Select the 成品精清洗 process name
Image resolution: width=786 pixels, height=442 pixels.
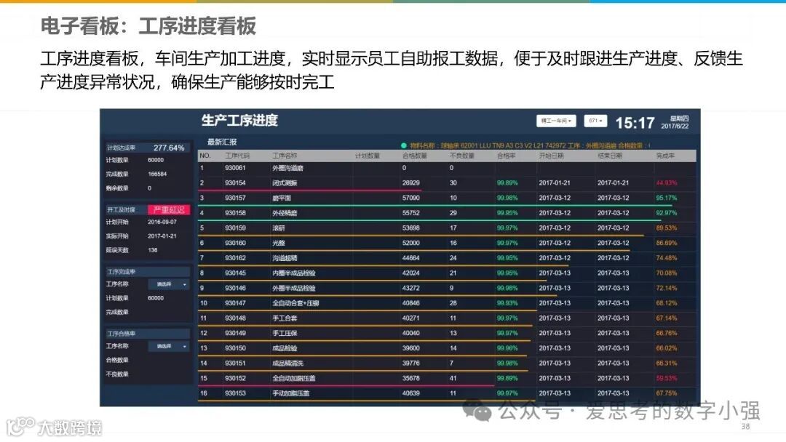click(287, 363)
